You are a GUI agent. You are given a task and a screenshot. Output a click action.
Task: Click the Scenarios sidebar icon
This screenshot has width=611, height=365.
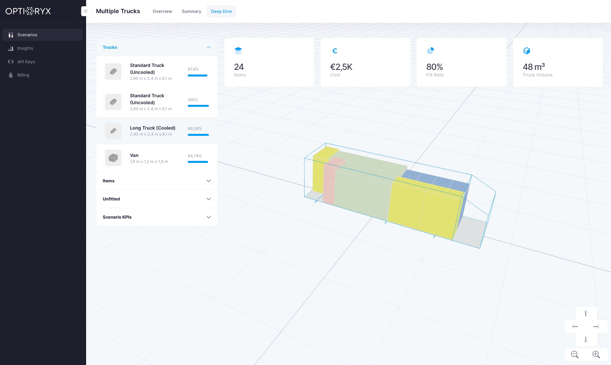coord(11,35)
